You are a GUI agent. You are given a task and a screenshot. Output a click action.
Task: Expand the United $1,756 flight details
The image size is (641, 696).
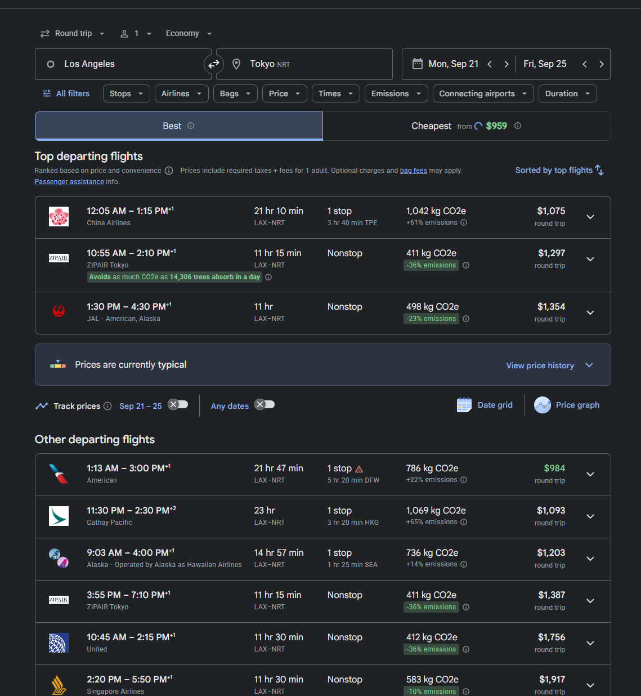pyautogui.click(x=590, y=643)
